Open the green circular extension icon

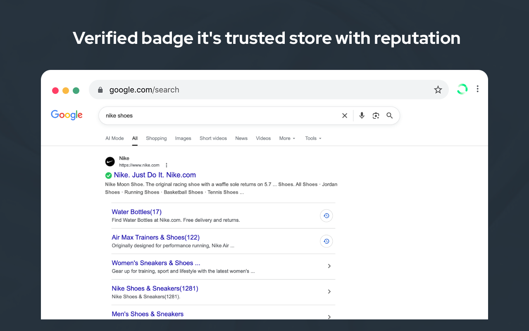pos(462,89)
